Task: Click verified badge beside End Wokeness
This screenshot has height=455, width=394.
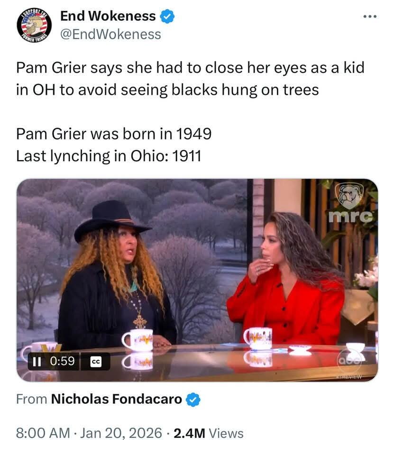Action: coord(167,16)
